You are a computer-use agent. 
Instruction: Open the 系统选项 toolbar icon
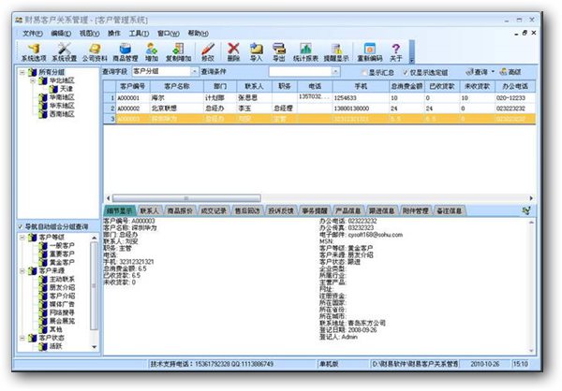(34, 52)
